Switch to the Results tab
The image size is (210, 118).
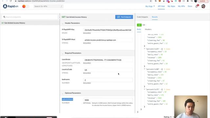155,17
